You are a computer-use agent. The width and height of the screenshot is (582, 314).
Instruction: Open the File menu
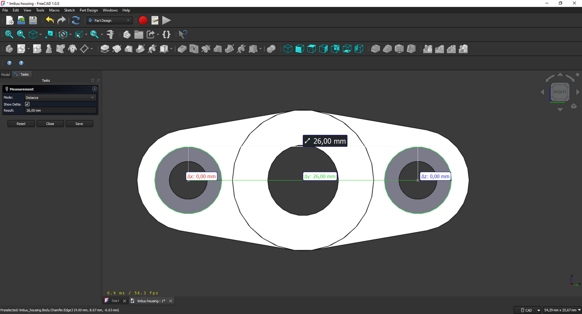click(x=5, y=10)
